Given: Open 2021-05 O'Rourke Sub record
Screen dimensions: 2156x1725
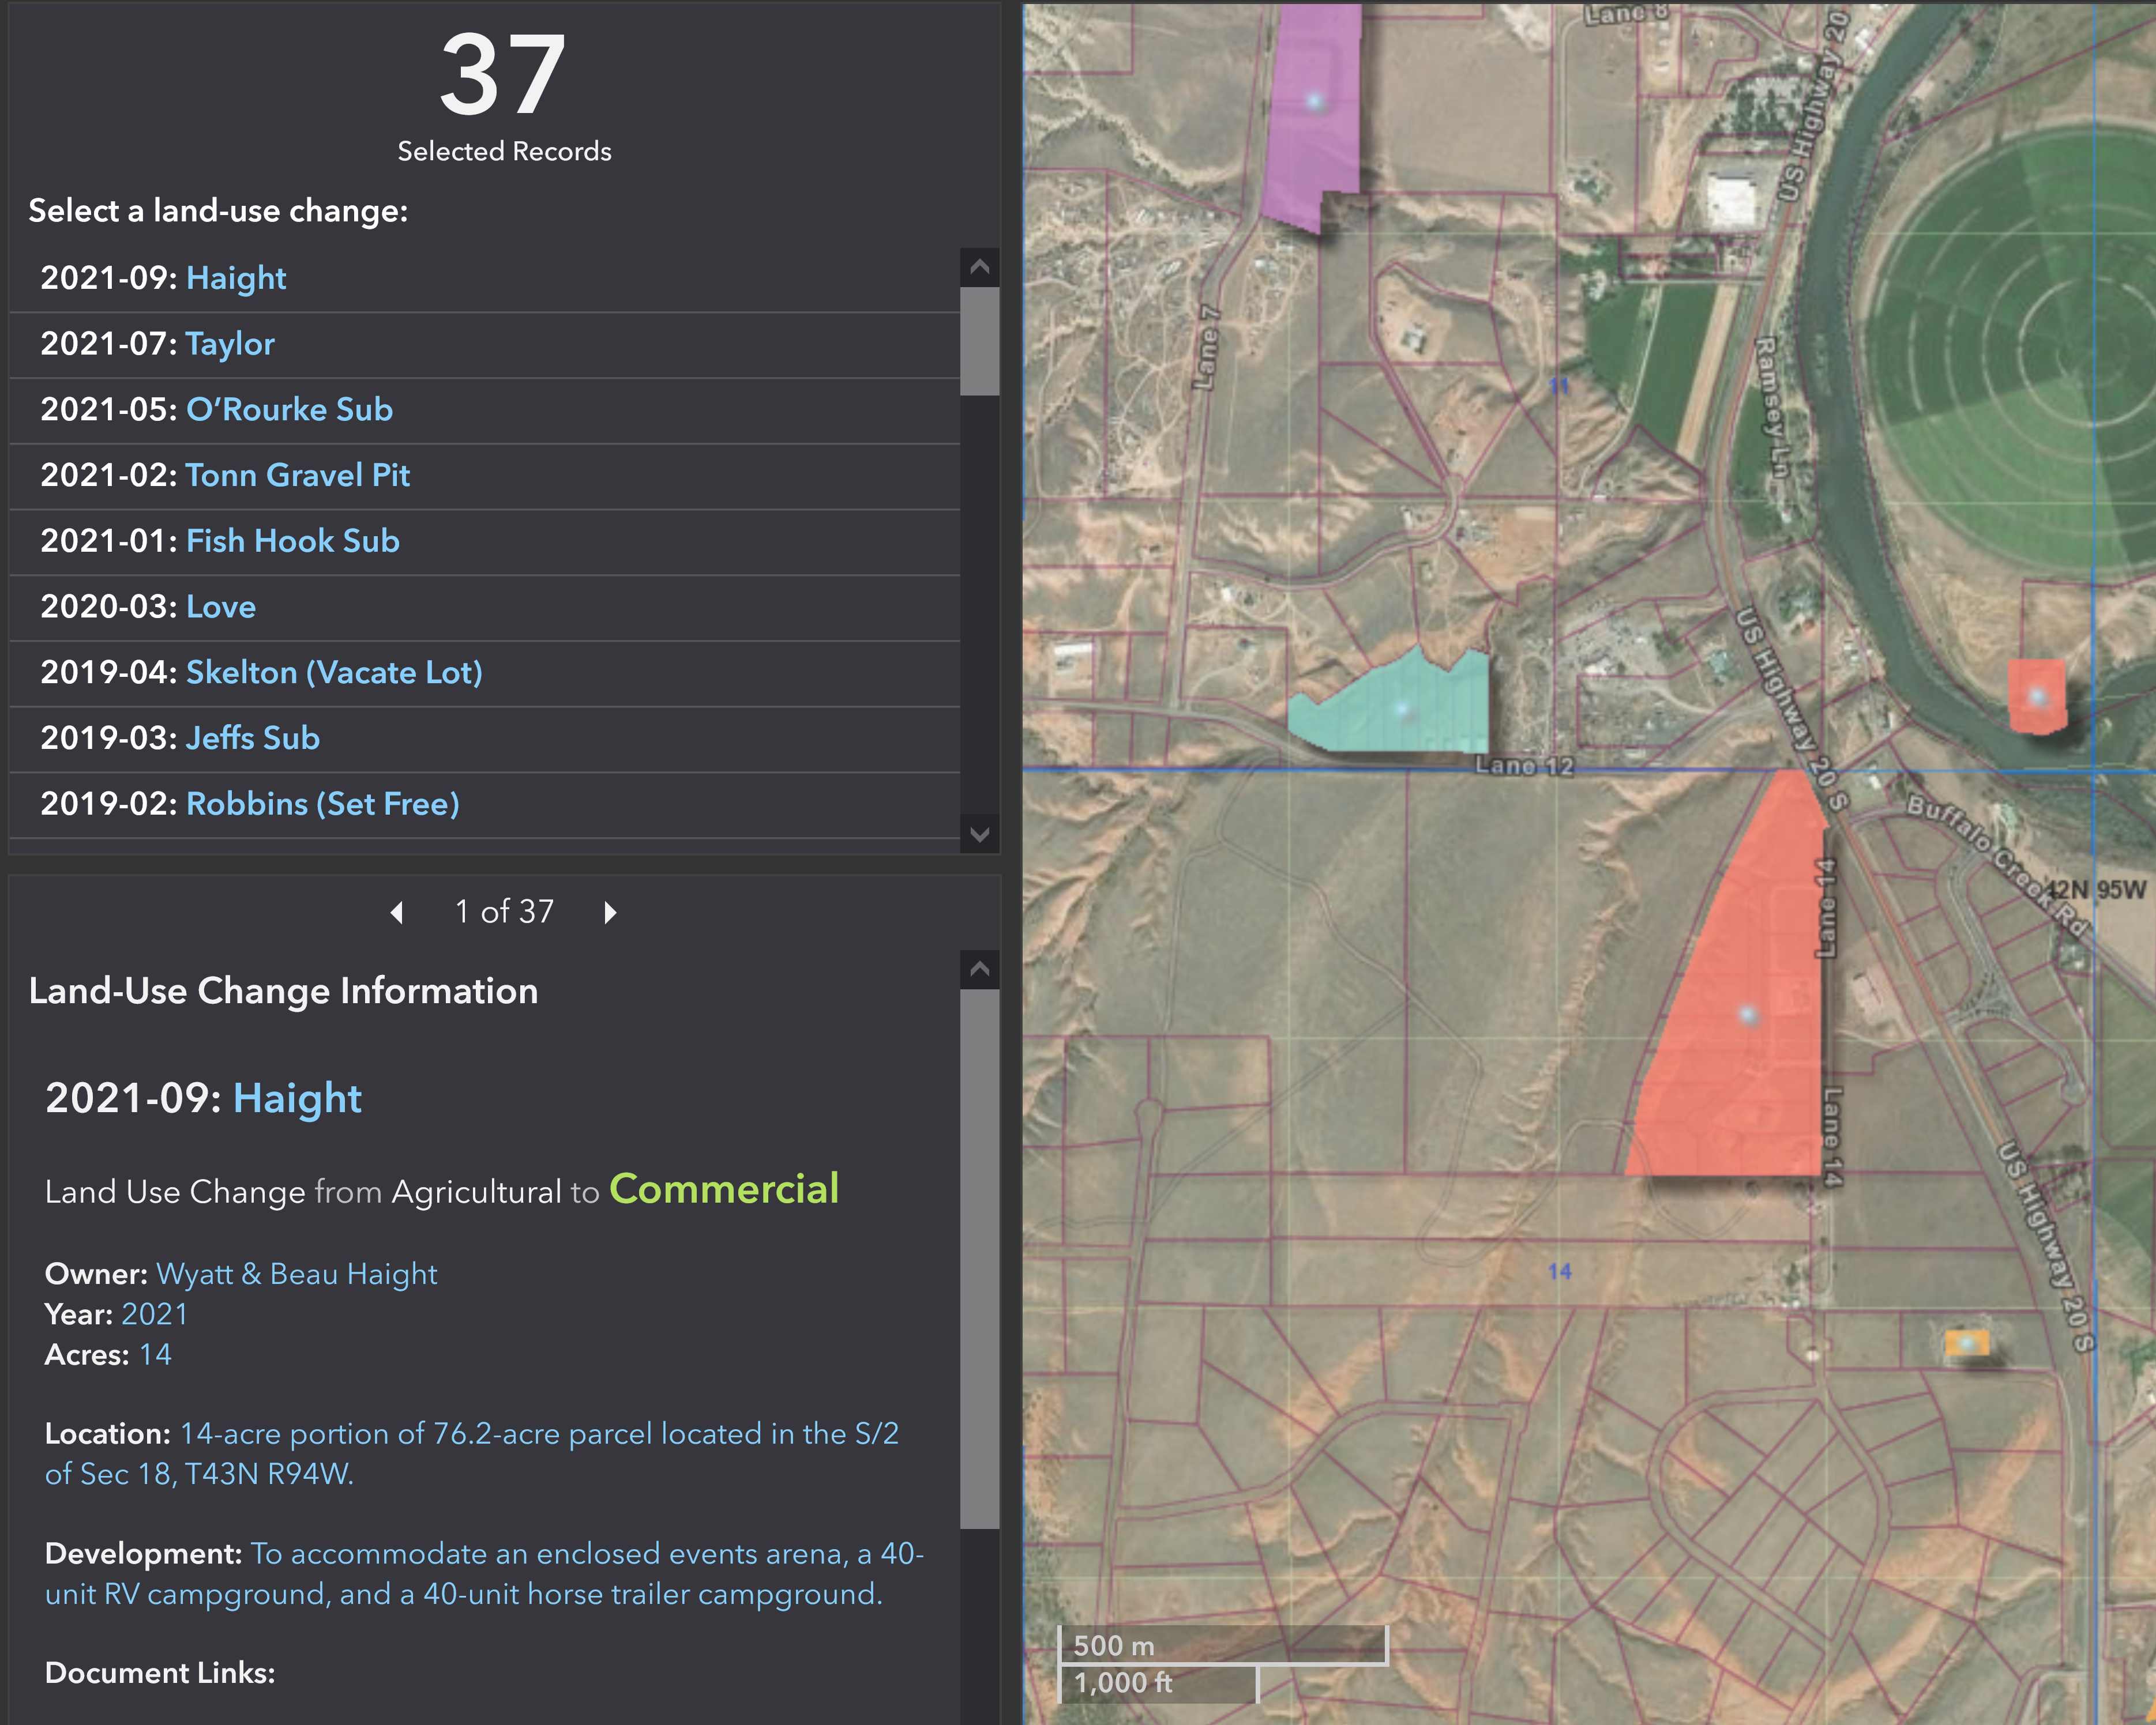Looking at the screenshot, I should 289,410.
